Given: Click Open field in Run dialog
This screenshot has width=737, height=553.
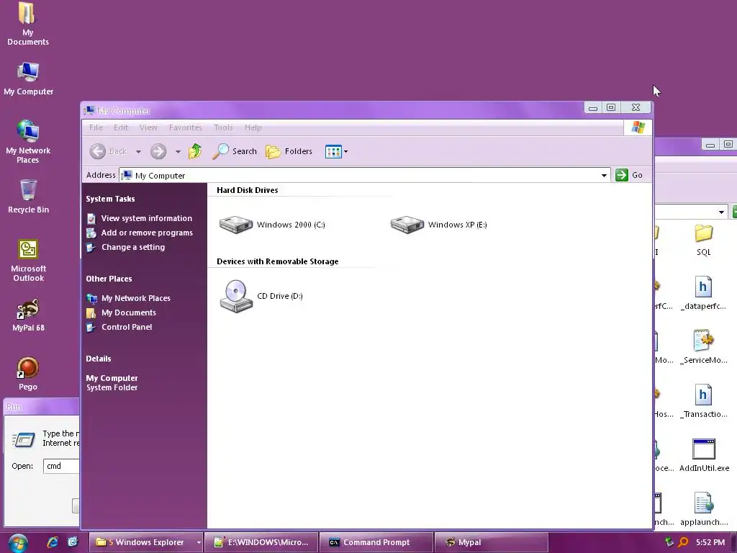Looking at the screenshot, I should tap(61, 466).
